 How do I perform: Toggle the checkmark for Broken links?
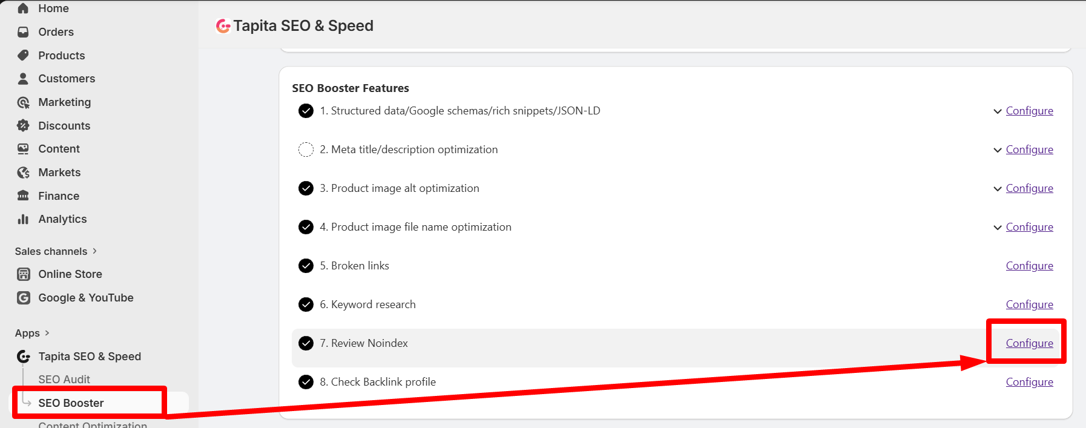[306, 265]
